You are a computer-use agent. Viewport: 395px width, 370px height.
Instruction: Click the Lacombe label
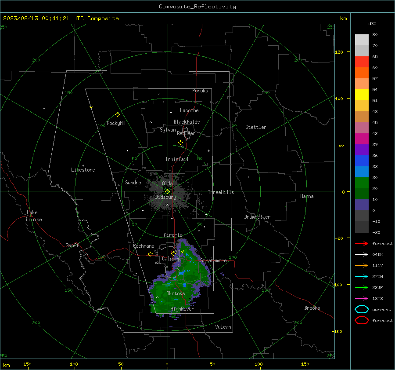click(x=189, y=110)
